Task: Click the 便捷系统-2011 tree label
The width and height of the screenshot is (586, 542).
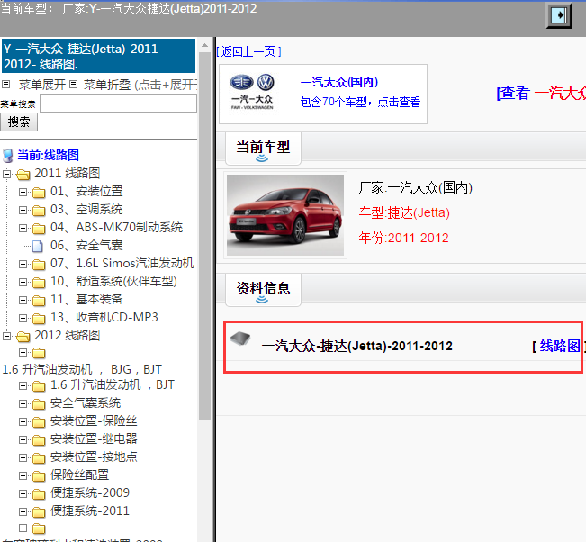Action: click(90, 511)
